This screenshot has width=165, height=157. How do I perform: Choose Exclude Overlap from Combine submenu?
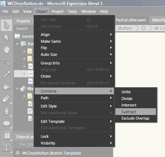pos(136,118)
